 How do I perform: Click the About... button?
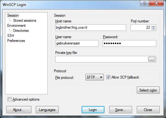pos(19,110)
